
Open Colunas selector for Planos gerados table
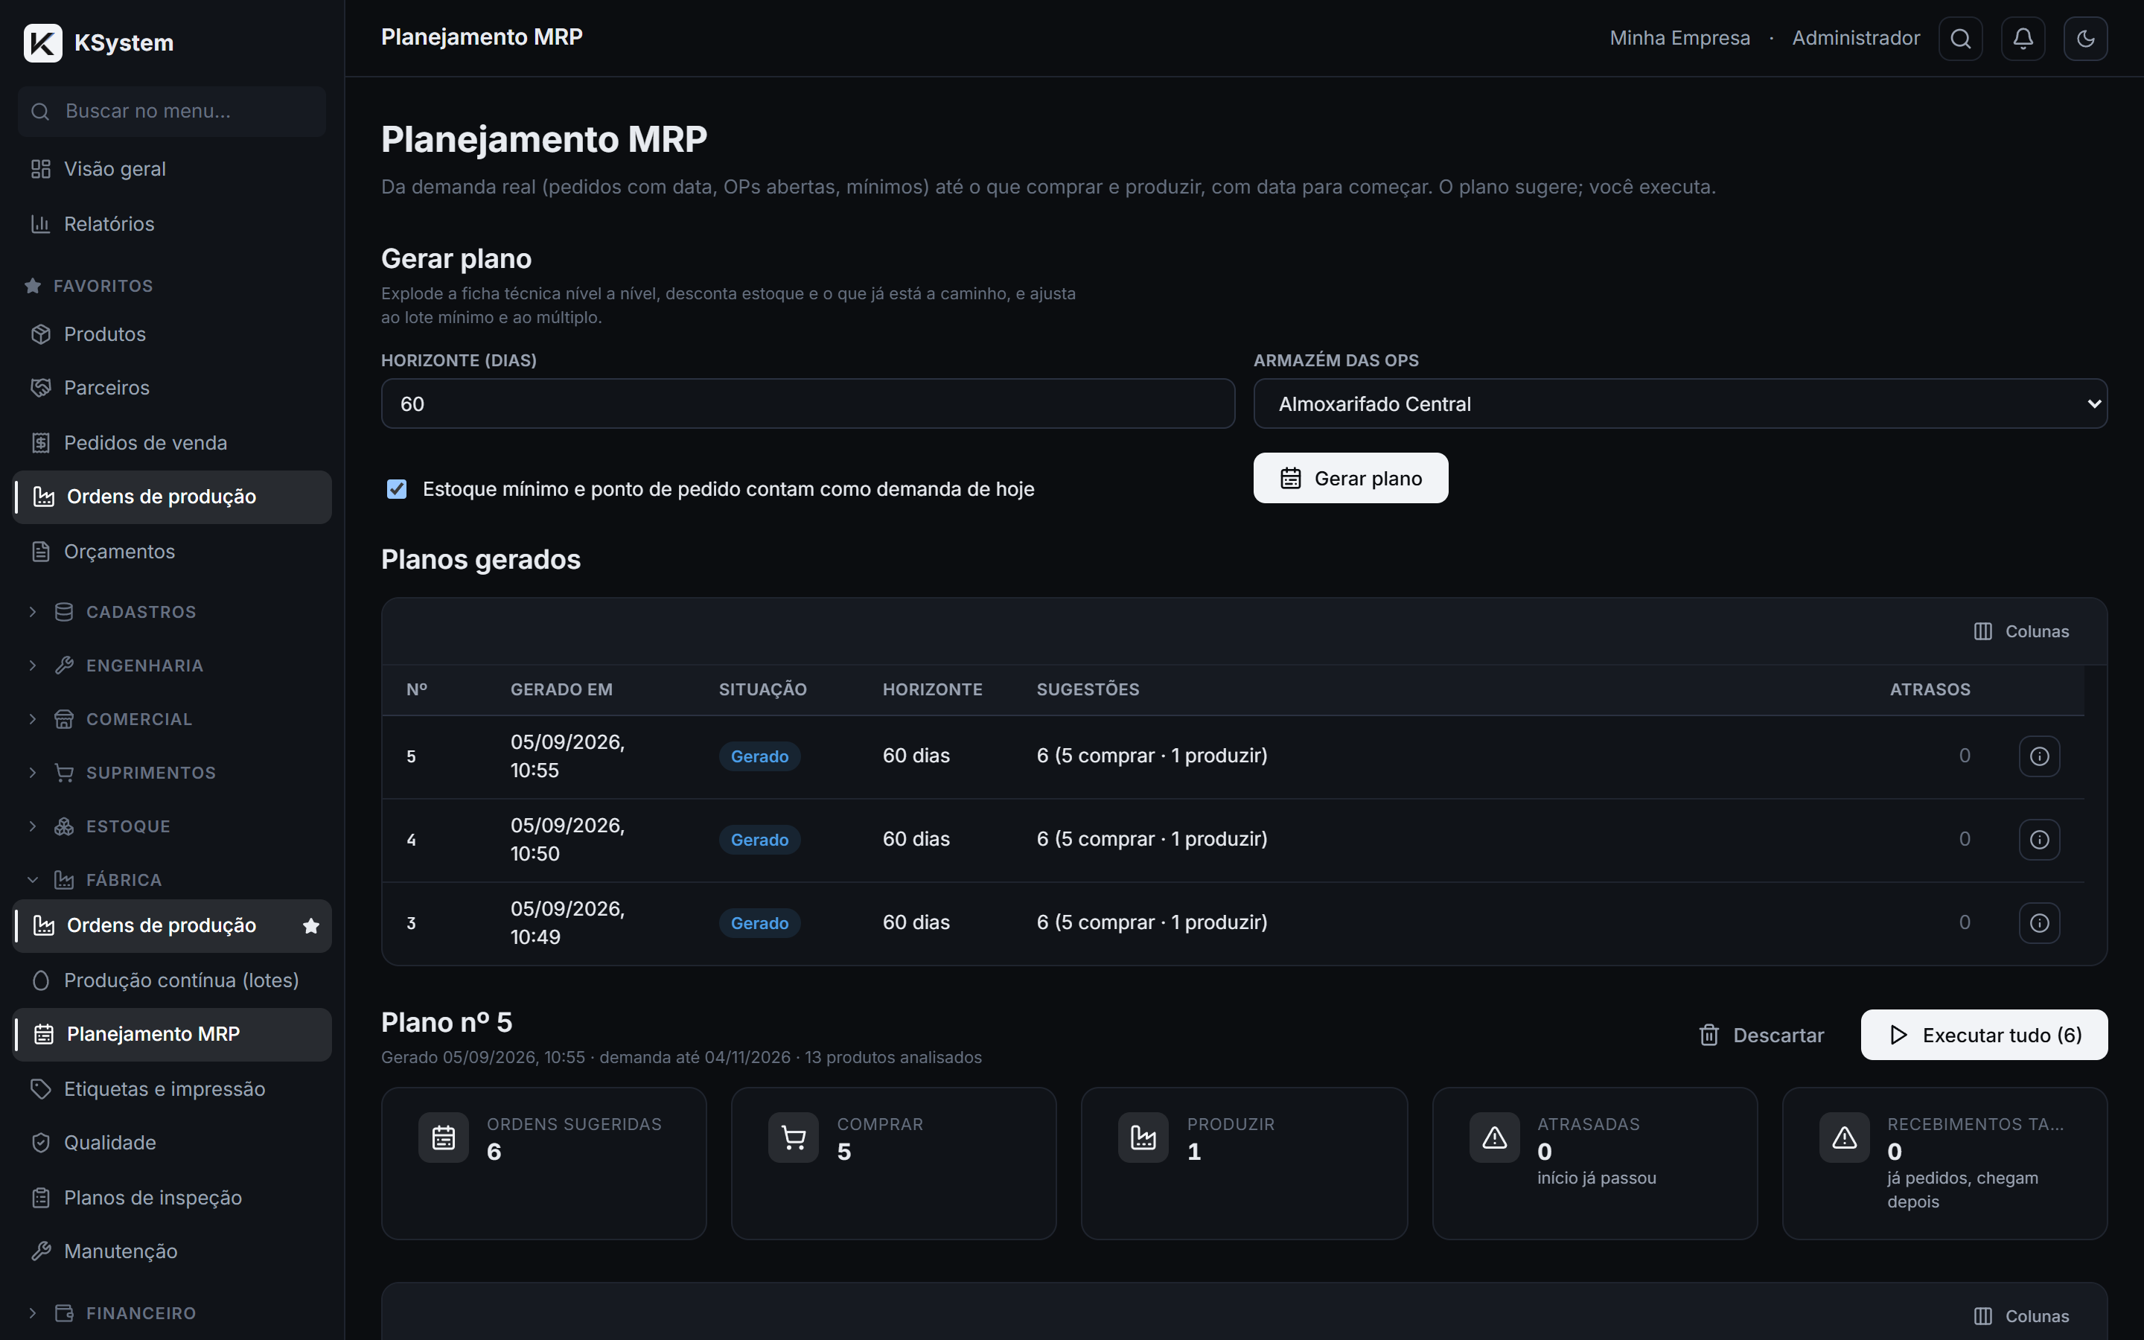(2021, 631)
